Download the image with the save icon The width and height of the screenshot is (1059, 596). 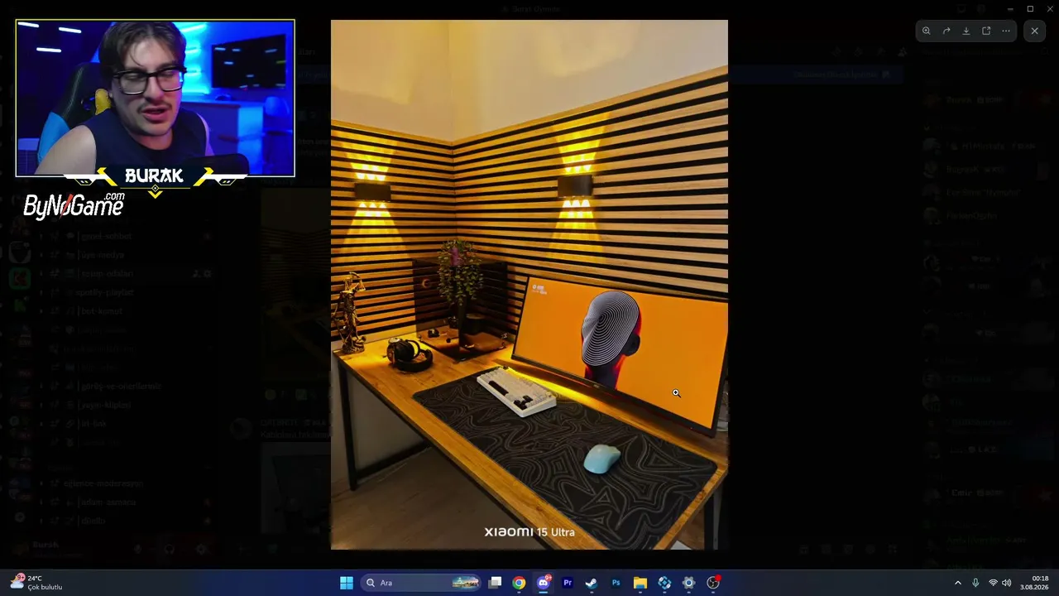(x=966, y=31)
